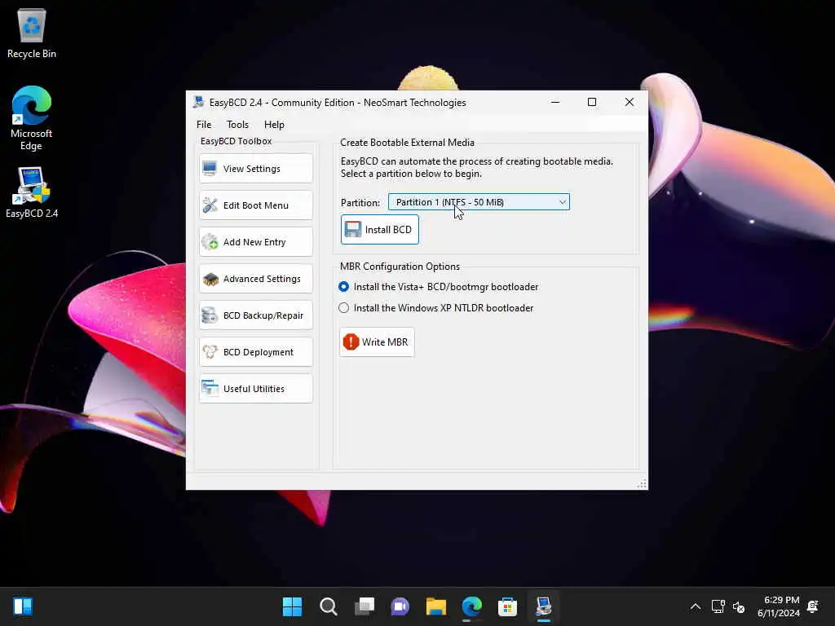Open the Windows Start menu
835x626 pixels.
coord(292,606)
